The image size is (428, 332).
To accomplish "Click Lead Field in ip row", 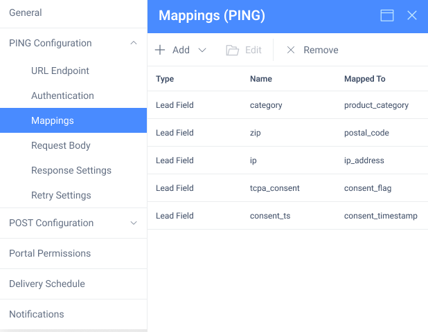I will click(175, 160).
